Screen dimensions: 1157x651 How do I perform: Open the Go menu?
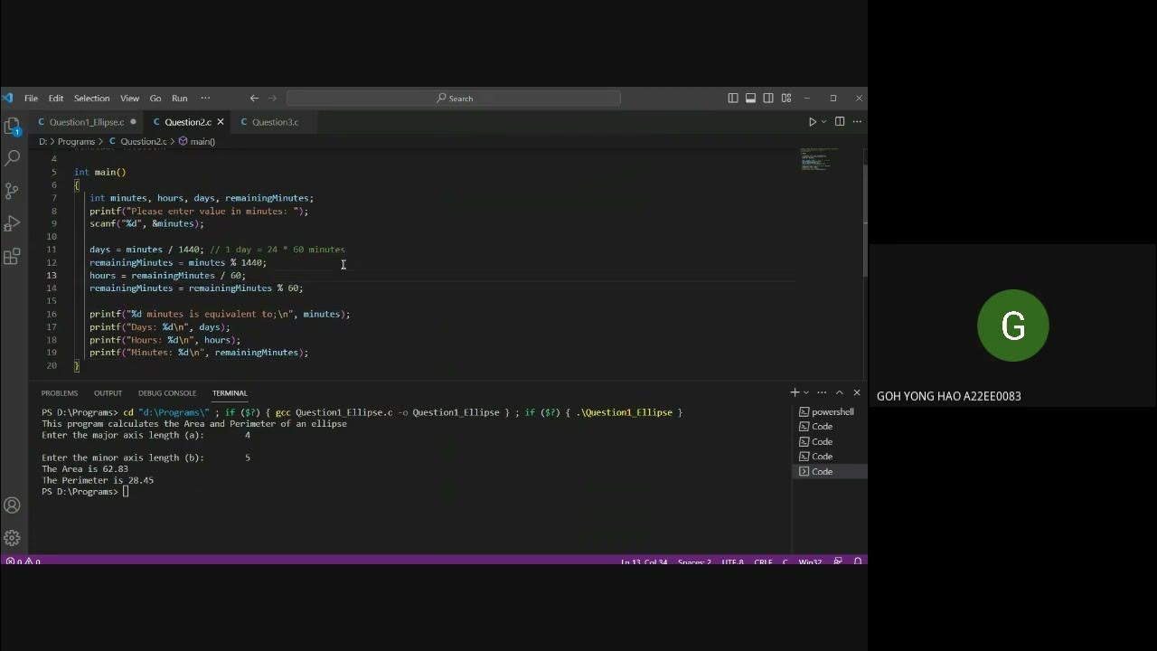point(155,98)
